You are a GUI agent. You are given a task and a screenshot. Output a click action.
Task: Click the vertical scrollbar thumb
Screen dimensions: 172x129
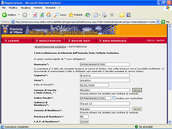pos(170,59)
